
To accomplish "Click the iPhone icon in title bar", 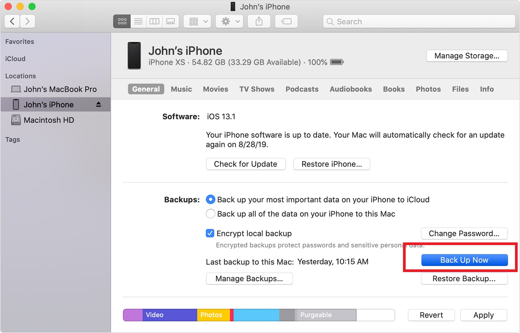I will pyautogui.click(x=233, y=7).
